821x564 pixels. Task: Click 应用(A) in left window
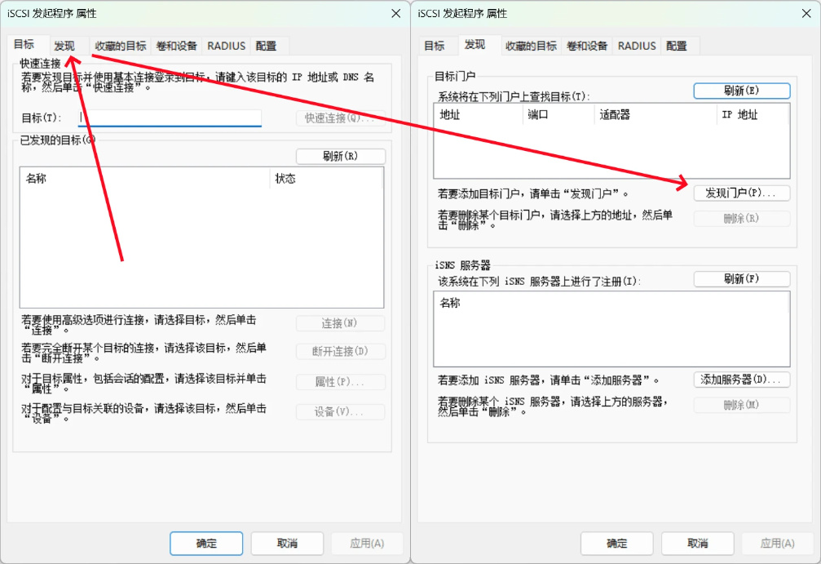pos(367,544)
